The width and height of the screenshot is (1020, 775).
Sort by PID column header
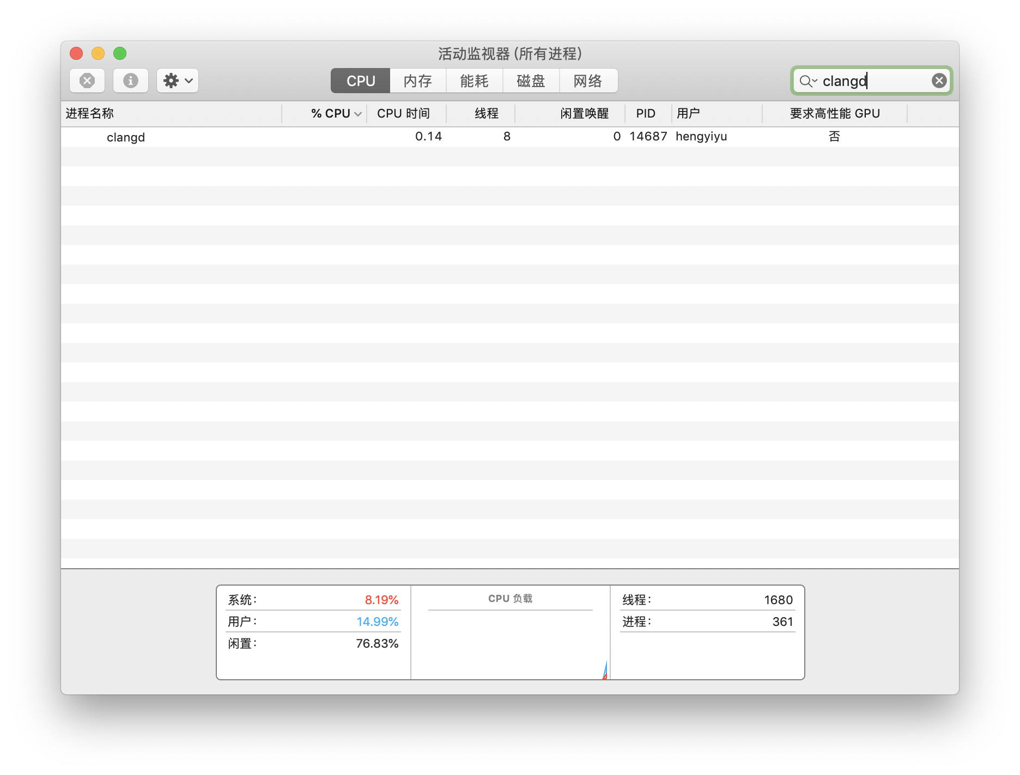[648, 113]
